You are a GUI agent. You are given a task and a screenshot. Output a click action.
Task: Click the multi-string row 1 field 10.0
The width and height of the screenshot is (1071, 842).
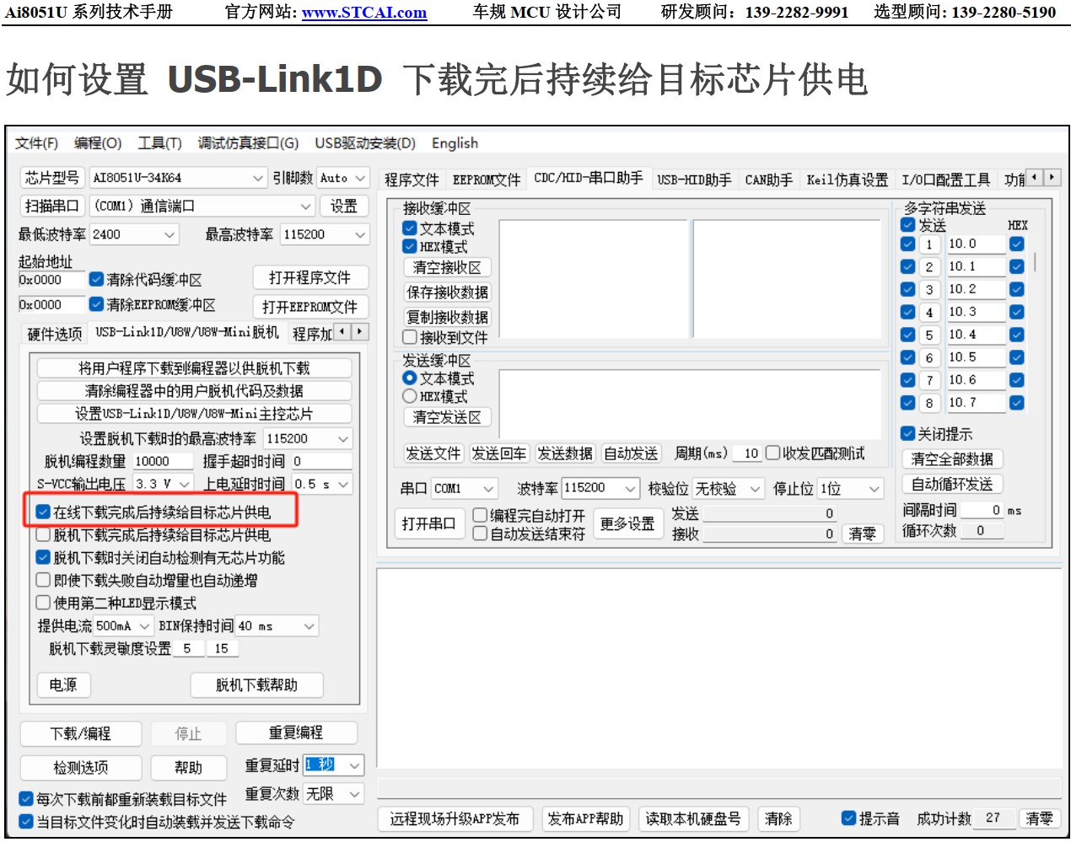tap(976, 244)
